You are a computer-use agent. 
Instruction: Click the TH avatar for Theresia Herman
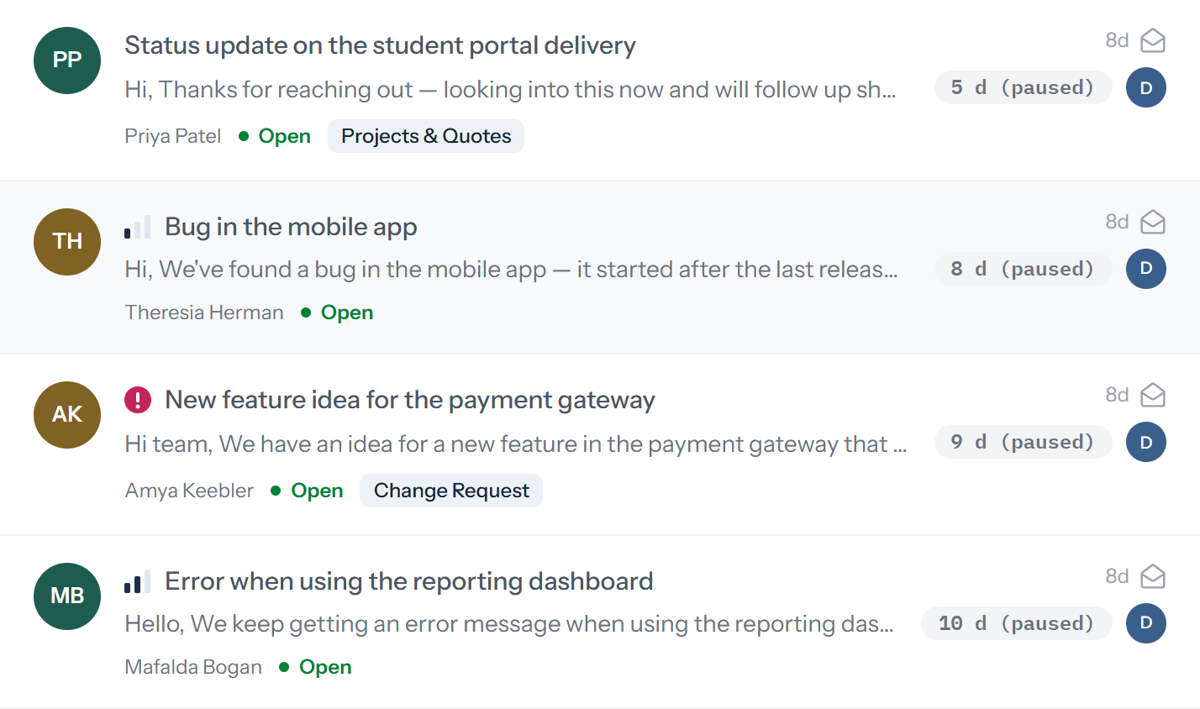pyautogui.click(x=67, y=242)
